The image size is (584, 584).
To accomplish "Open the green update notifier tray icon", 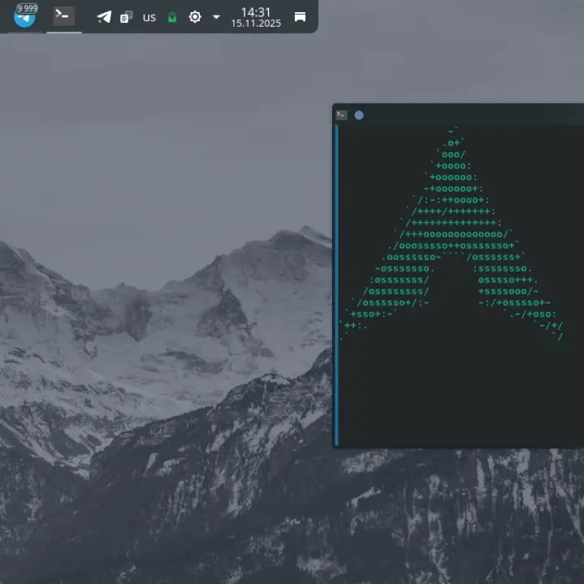I will point(172,17).
